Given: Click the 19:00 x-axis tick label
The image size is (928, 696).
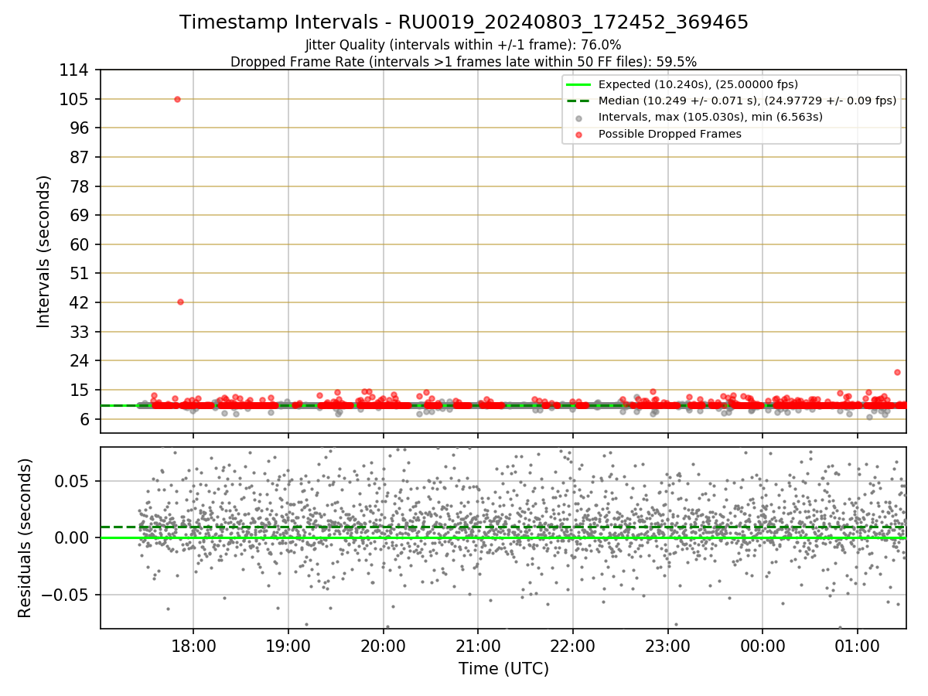Looking at the screenshot, I should [288, 647].
